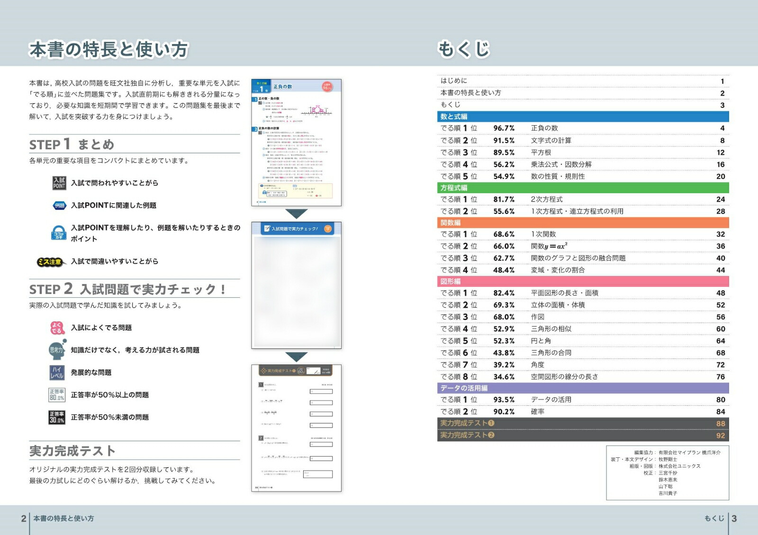Open the 正負の数 contents entry
Viewport: 758px width, 535px height.
(544, 128)
